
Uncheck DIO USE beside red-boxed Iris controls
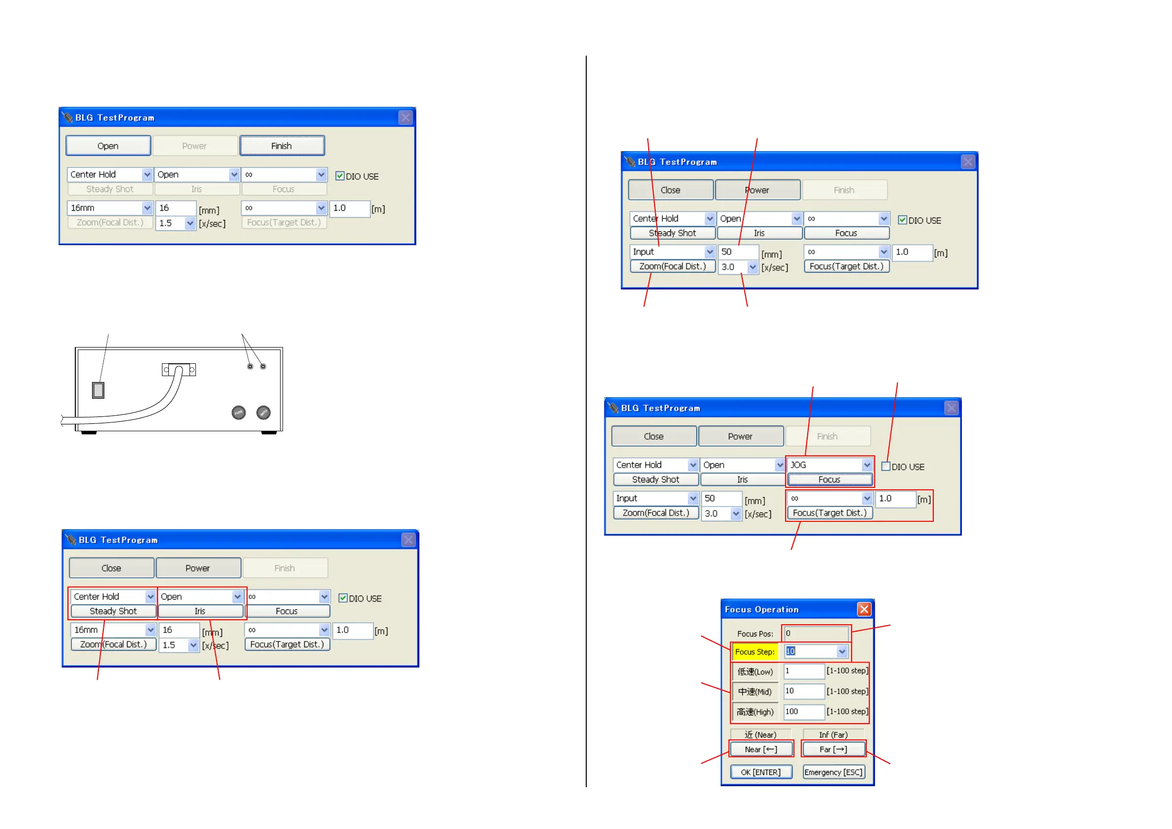coord(343,598)
